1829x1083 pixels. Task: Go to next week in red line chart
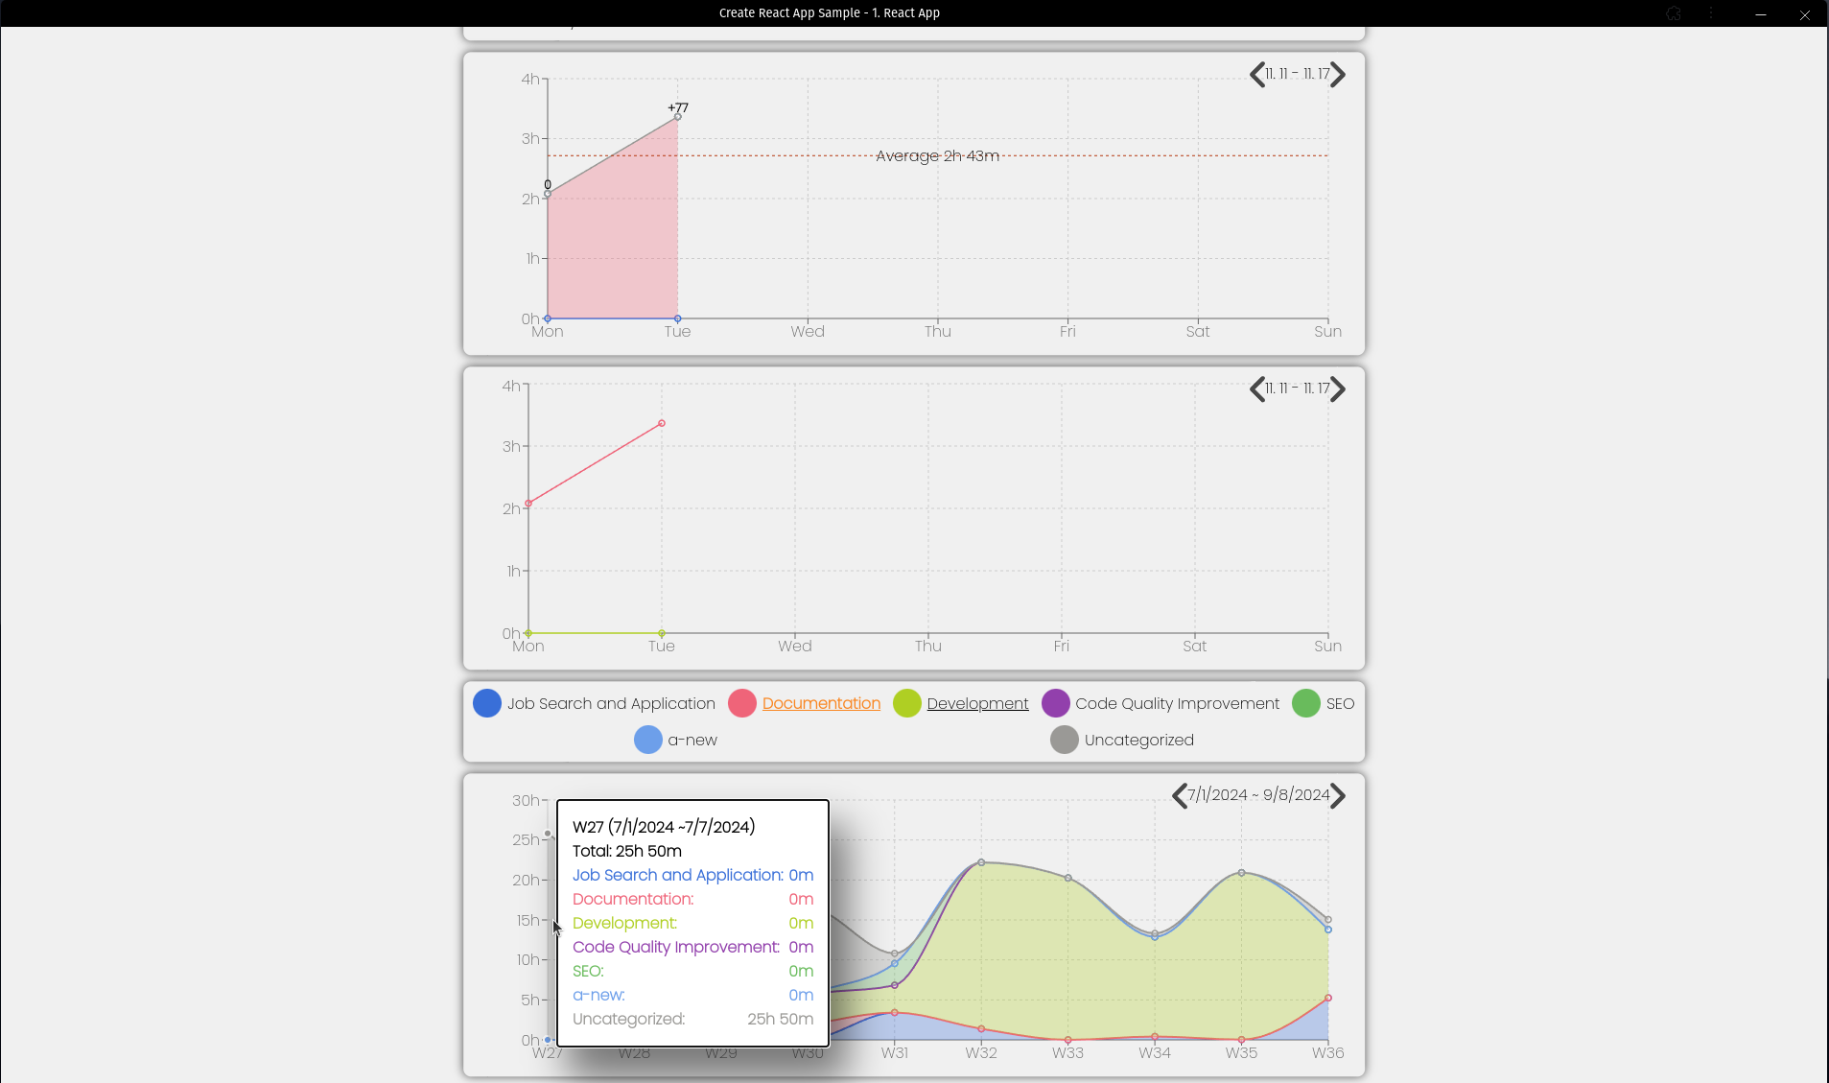pos(1338,389)
